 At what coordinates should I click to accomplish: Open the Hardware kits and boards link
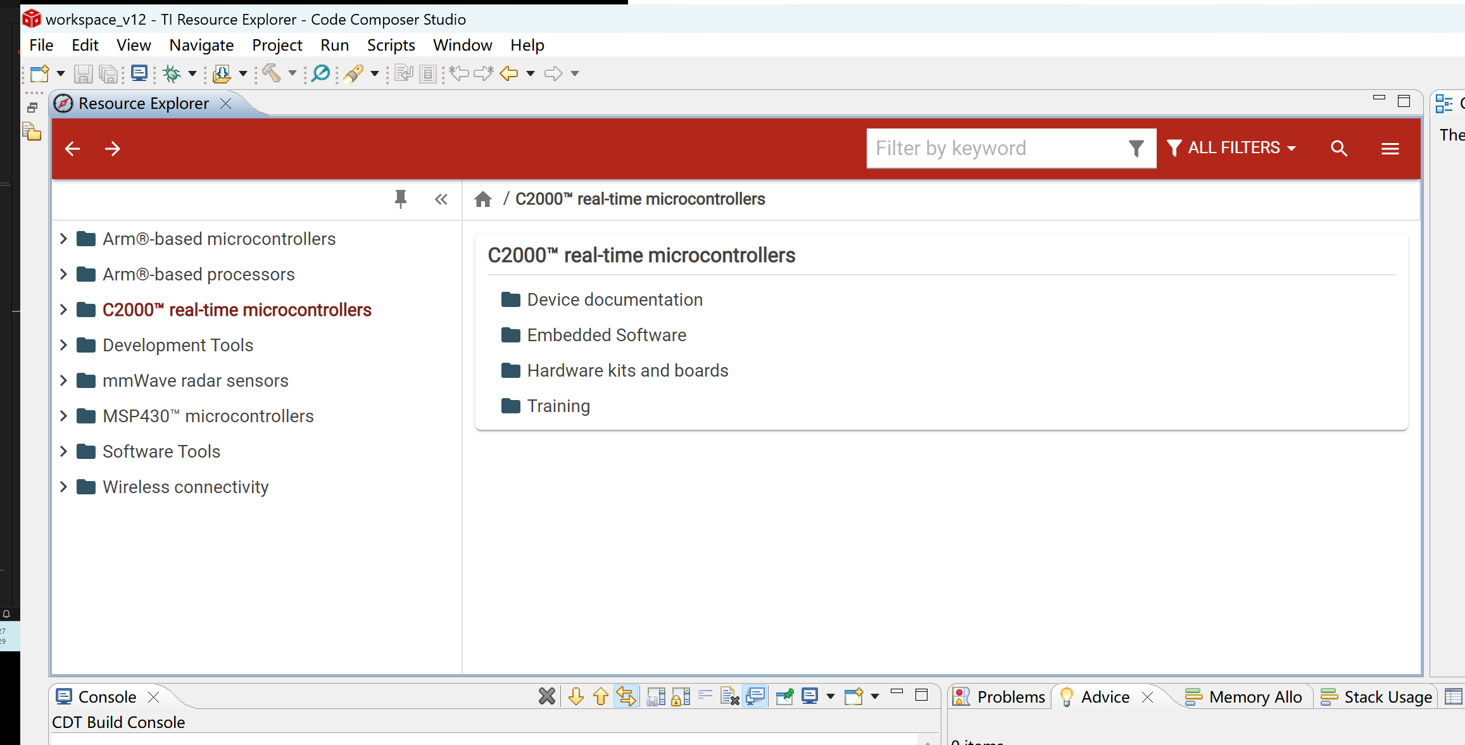pyautogui.click(x=627, y=370)
